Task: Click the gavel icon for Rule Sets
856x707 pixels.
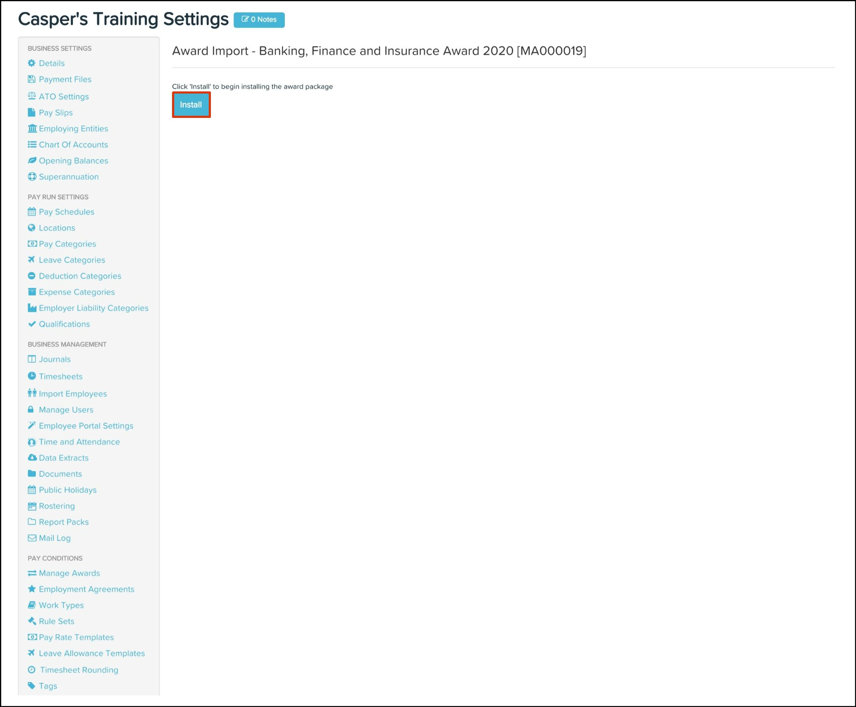Action: [x=32, y=621]
